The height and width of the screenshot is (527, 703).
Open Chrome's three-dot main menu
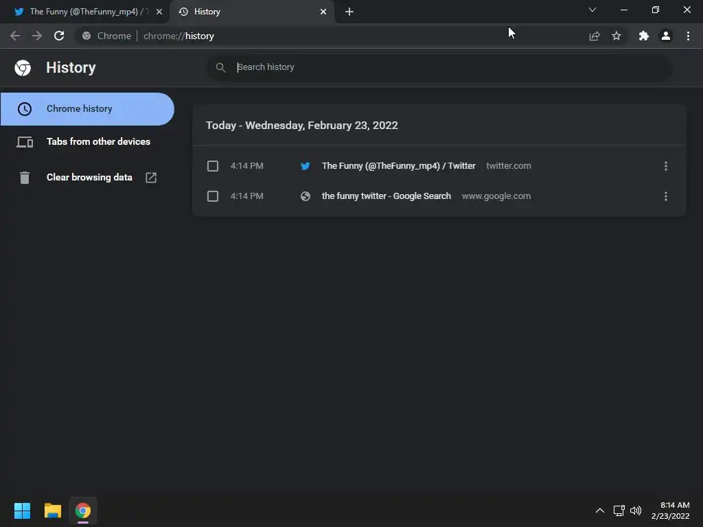[x=688, y=36]
